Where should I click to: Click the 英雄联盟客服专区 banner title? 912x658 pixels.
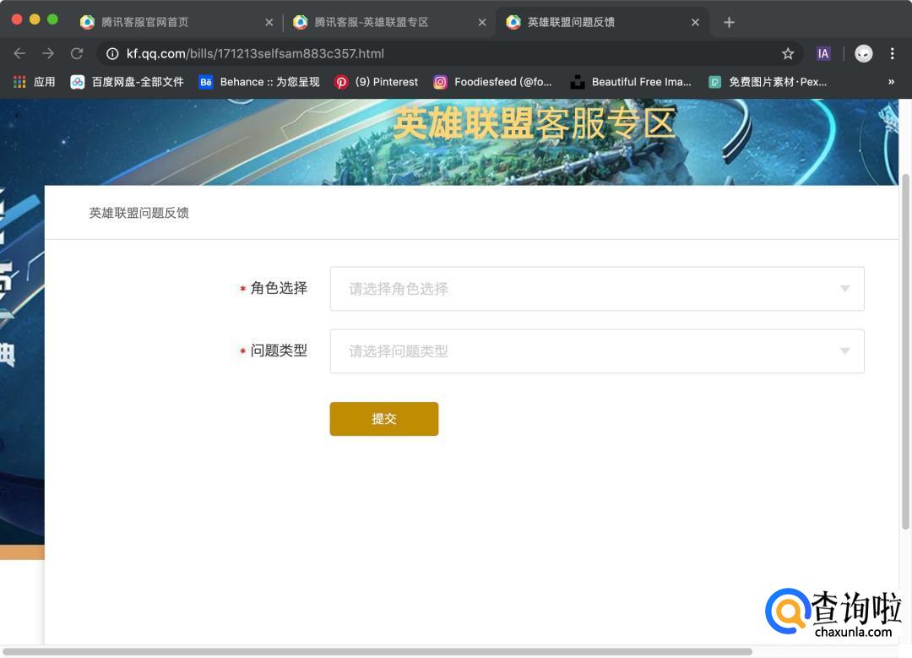click(535, 123)
